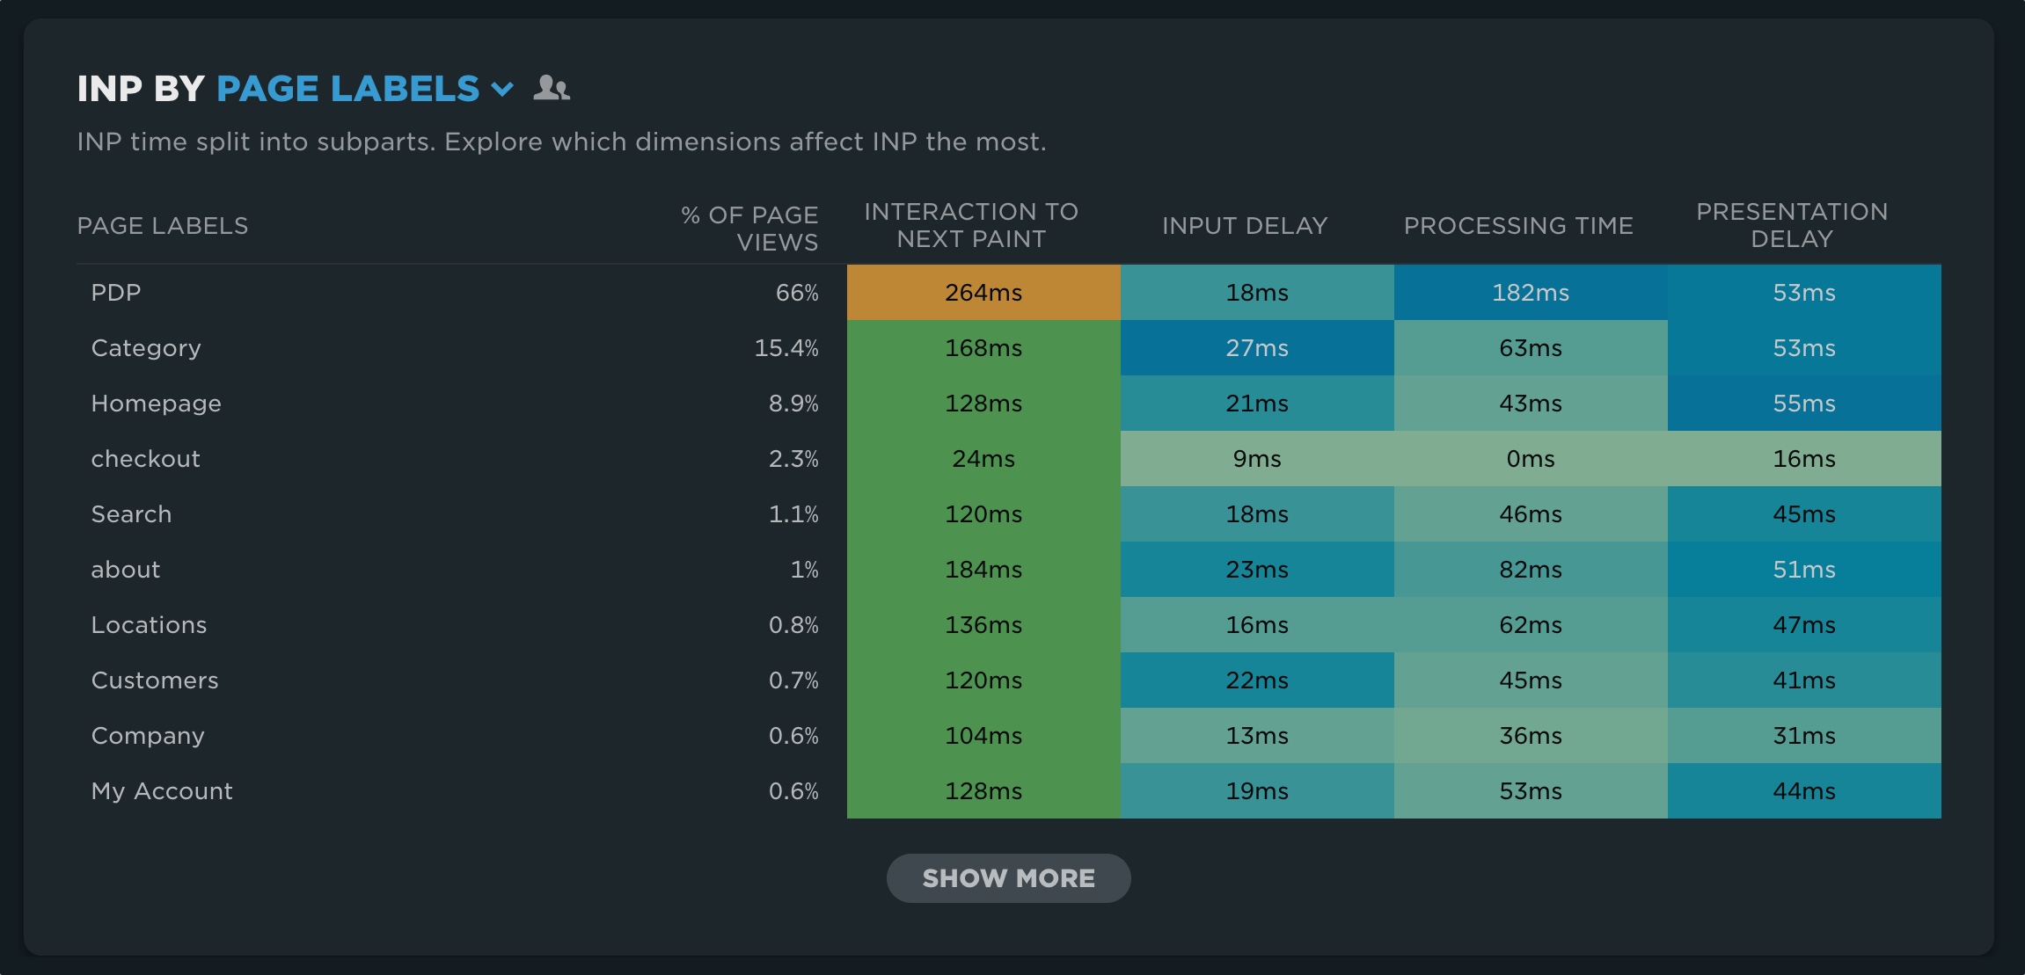Click the Locations page label
Image resolution: width=2025 pixels, height=975 pixels.
click(x=149, y=625)
